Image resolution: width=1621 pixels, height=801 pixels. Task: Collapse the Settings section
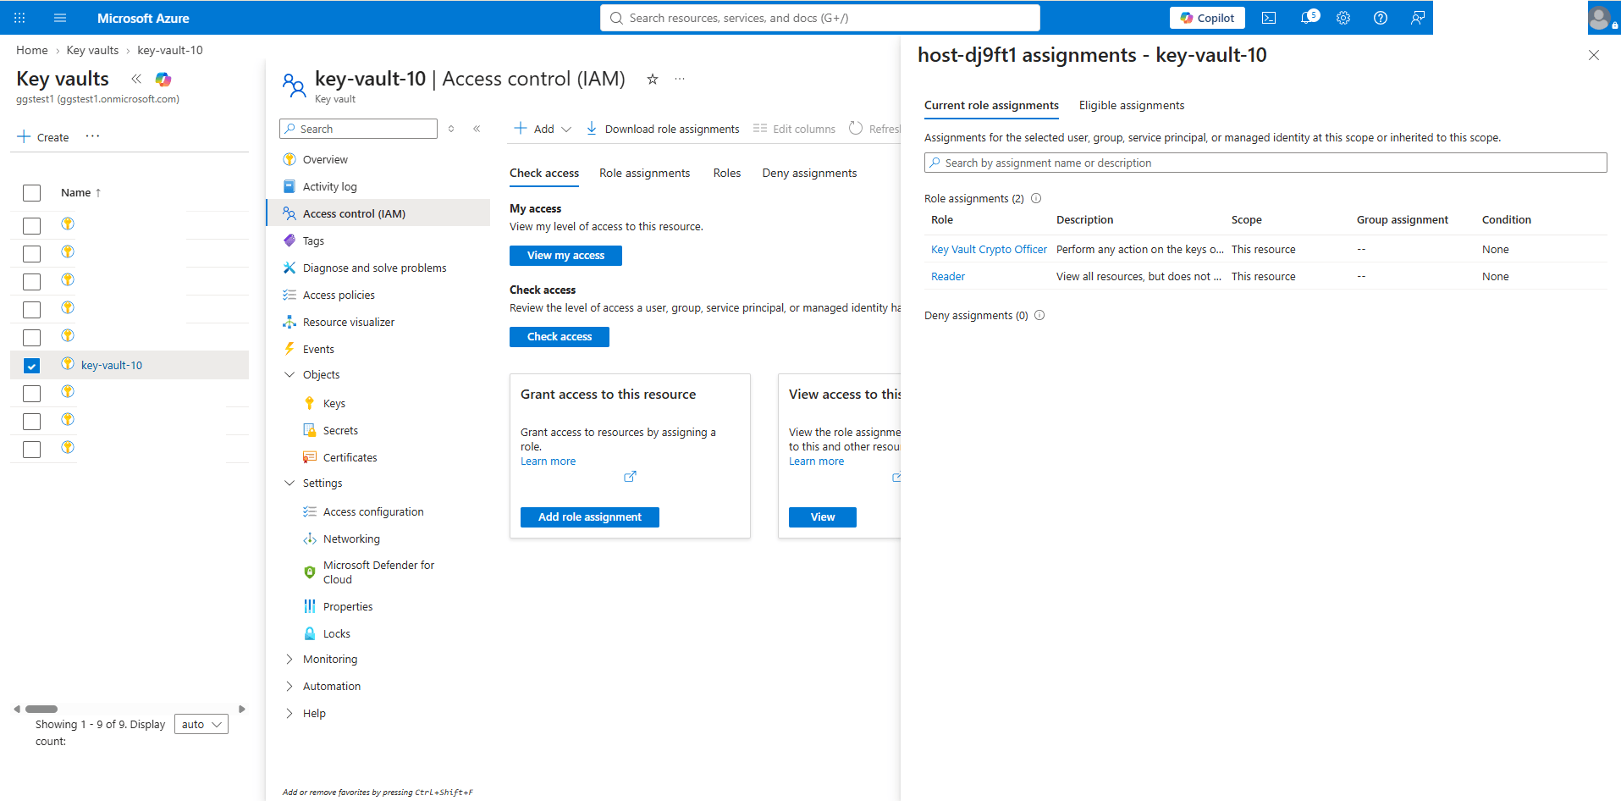pos(289,483)
